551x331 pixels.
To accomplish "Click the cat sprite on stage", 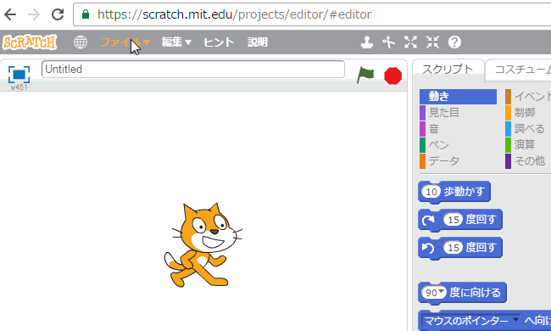I will click(x=203, y=245).
